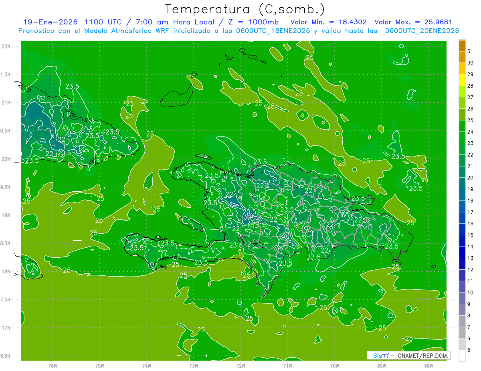Click the 76W longitude axis label
This screenshot has width=481, height=371.
click(x=53, y=366)
